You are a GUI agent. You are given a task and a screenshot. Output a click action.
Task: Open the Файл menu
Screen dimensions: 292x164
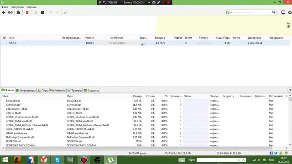click(5, 7)
